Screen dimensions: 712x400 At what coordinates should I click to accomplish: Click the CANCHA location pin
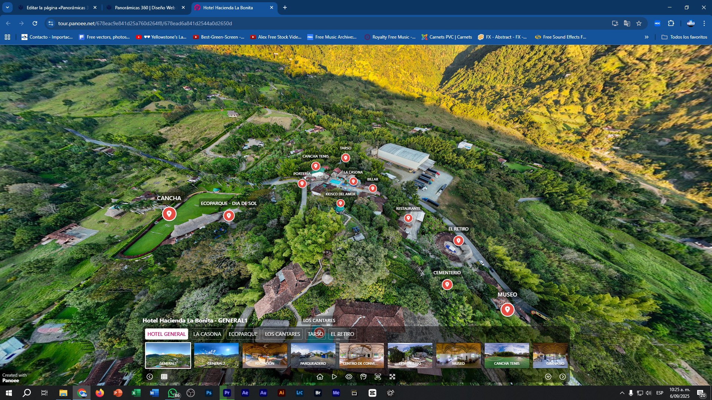169,214
